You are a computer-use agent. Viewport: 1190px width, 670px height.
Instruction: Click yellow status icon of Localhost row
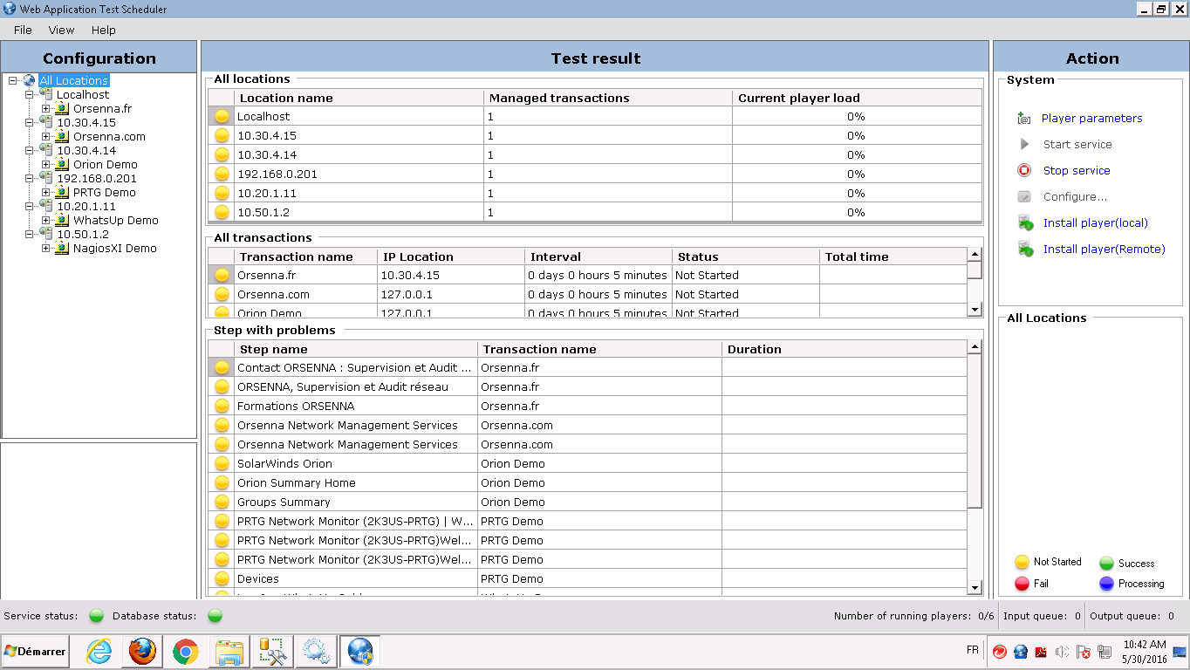pyautogui.click(x=222, y=116)
